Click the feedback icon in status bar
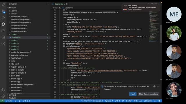This screenshot has width=186, height=104. point(155,101)
